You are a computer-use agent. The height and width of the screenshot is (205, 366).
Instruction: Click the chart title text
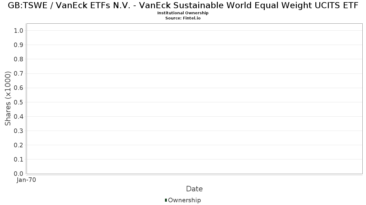tap(183, 5)
